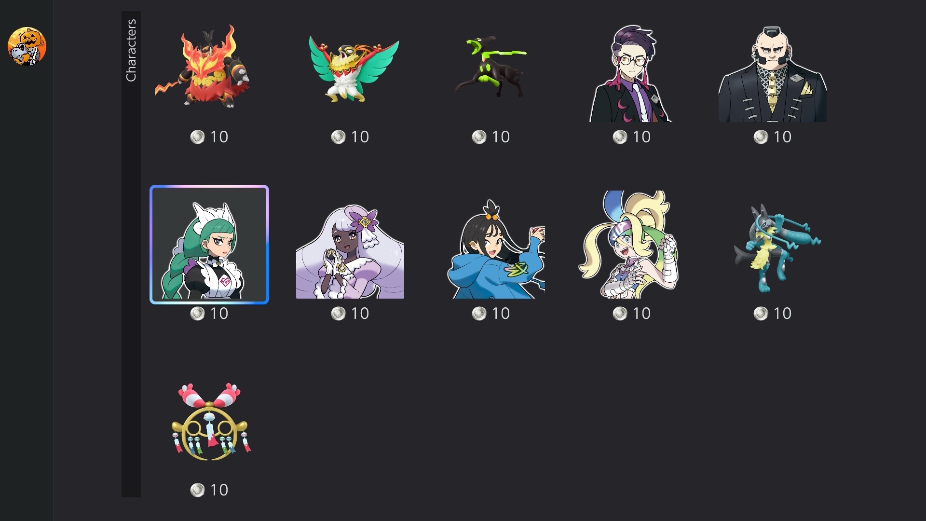Select the lavender-haired woman with flower icon
Viewport: 926px width, 521px height.
350,251
